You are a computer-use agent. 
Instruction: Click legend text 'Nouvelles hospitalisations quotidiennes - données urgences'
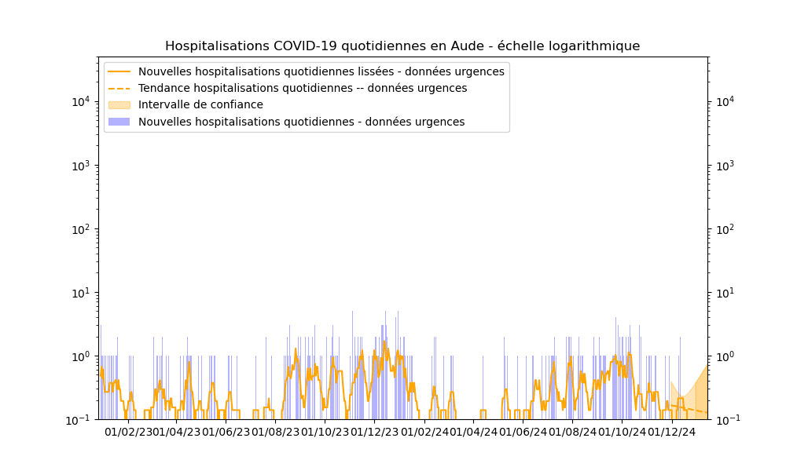click(302, 122)
